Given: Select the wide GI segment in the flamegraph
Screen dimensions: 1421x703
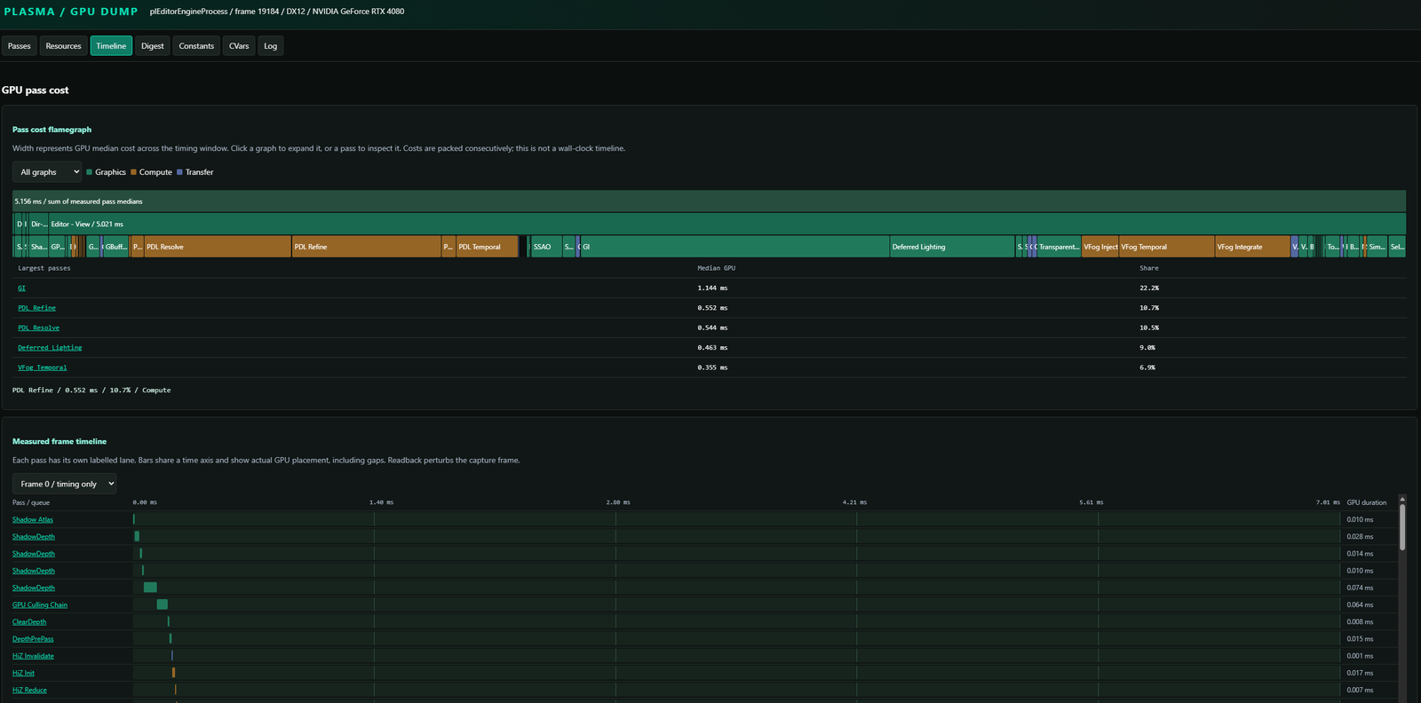Looking at the screenshot, I should coord(734,247).
